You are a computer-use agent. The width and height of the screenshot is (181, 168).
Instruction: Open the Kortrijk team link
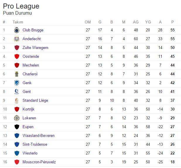point(28,109)
